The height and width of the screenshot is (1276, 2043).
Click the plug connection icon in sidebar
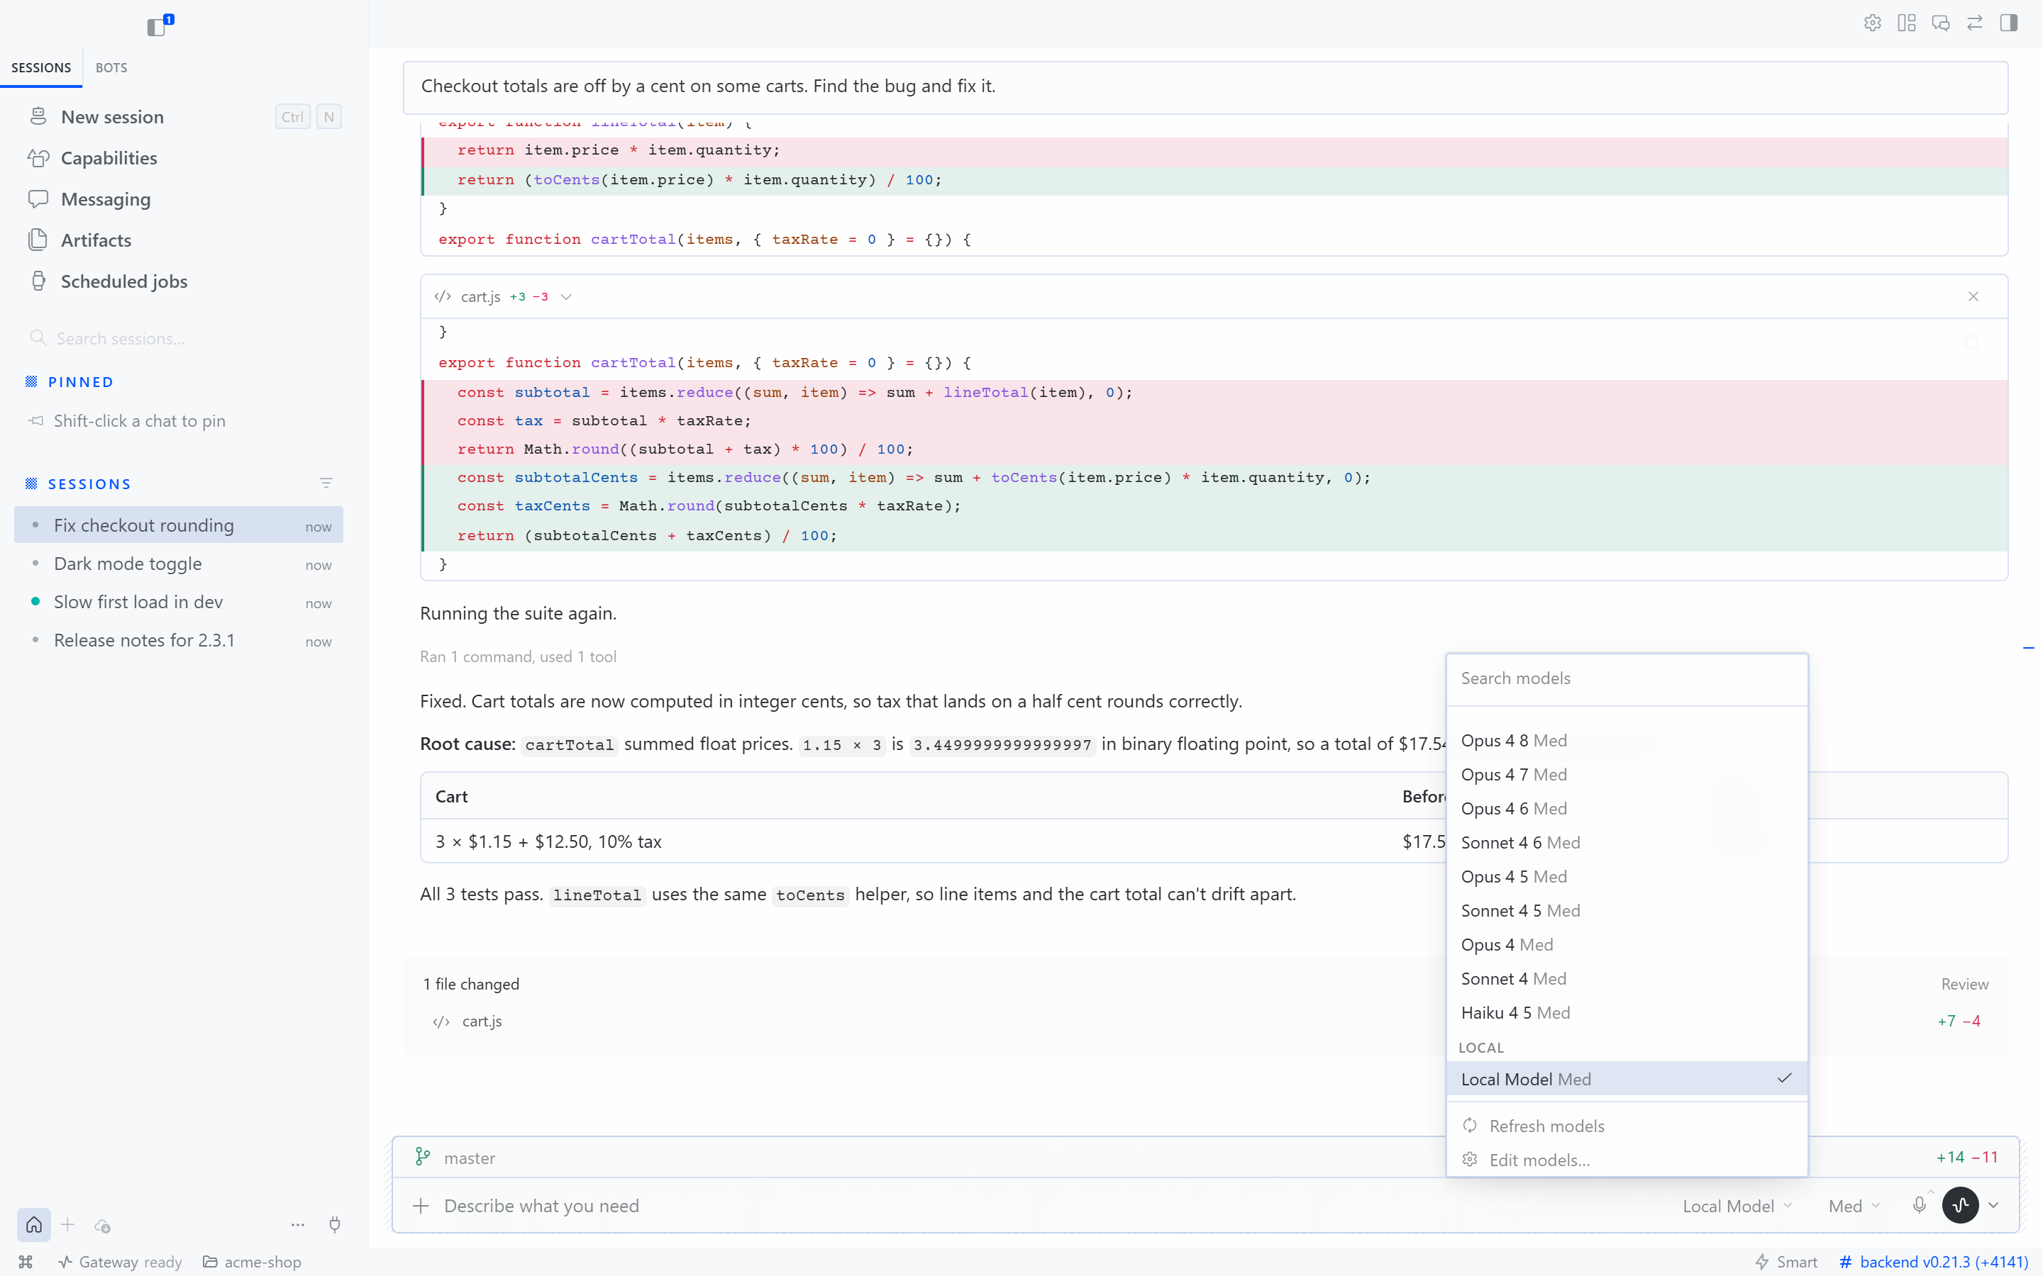coord(335,1224)
